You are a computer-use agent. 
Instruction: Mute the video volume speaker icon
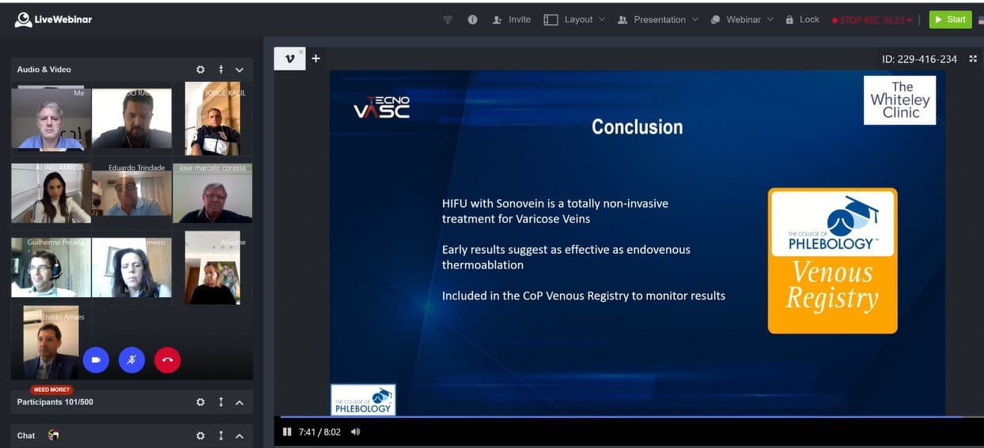355,432
